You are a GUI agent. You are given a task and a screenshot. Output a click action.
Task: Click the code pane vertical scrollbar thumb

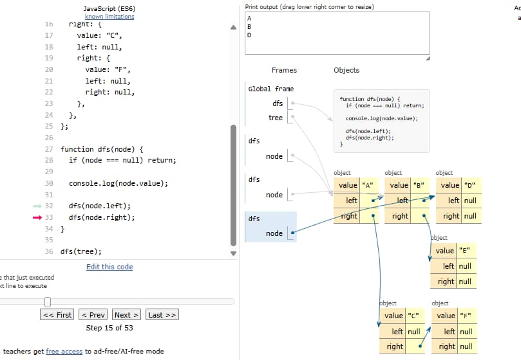click(x=234, y=185)
